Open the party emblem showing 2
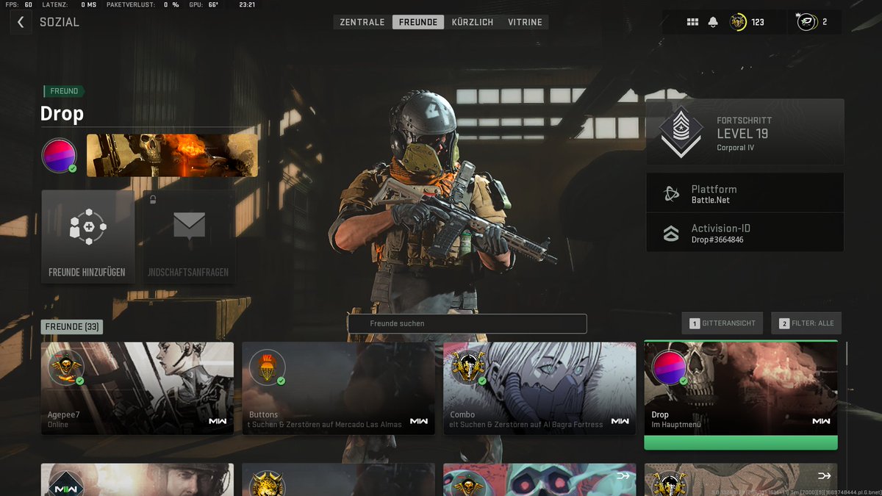882x496 pixels. [807, 22]
